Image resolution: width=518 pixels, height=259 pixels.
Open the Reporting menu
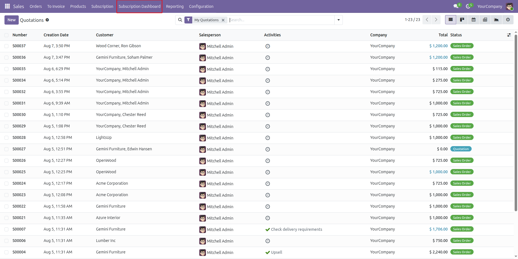[x=175, y=6]
